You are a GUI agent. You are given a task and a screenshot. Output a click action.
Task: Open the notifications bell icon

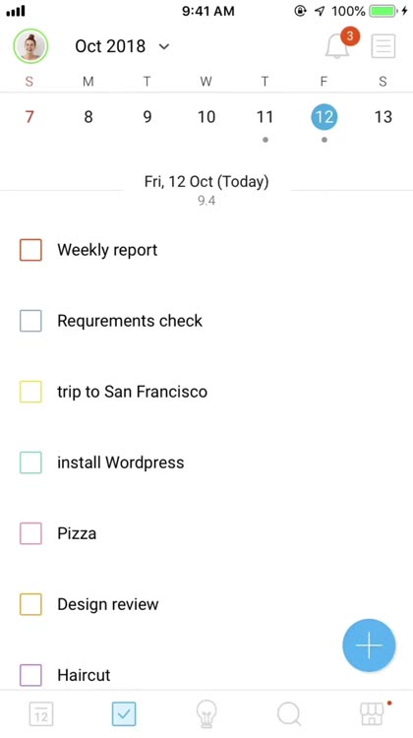coord(337,46)
